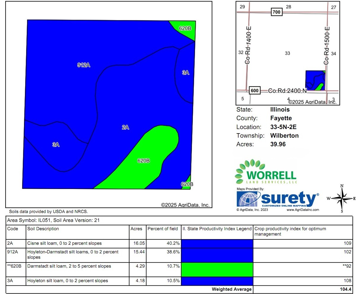
Task: Select the 2A soil label on map
Action: click(x=126, y=127)
